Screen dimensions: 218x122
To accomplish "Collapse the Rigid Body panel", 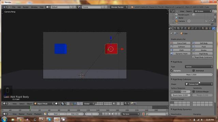I will click(171, 62).
